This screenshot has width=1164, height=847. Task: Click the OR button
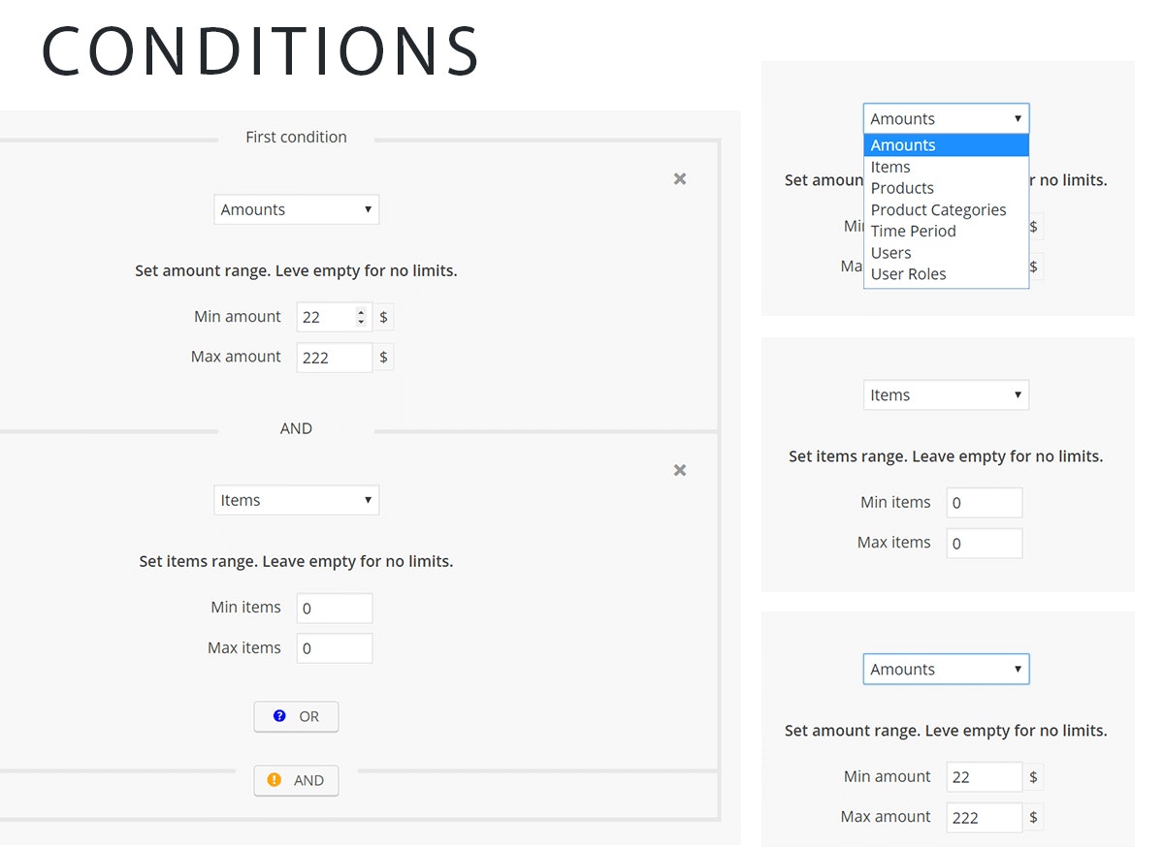pos(296,716)
